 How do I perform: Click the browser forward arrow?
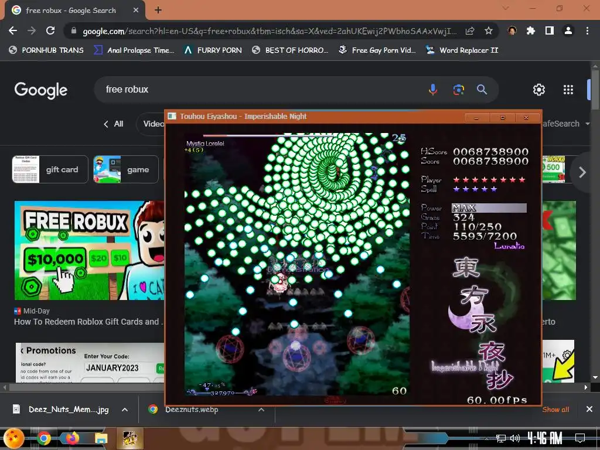[32, 30]
